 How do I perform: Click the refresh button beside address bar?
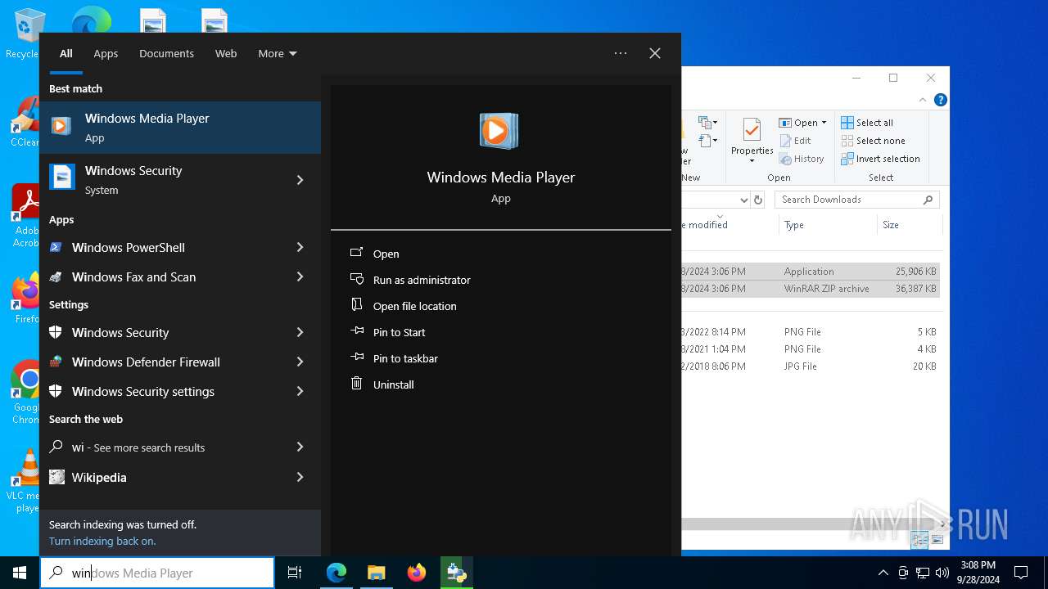click(758, 200)
